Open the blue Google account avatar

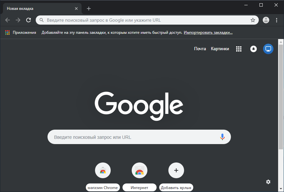tap(268, 49)
